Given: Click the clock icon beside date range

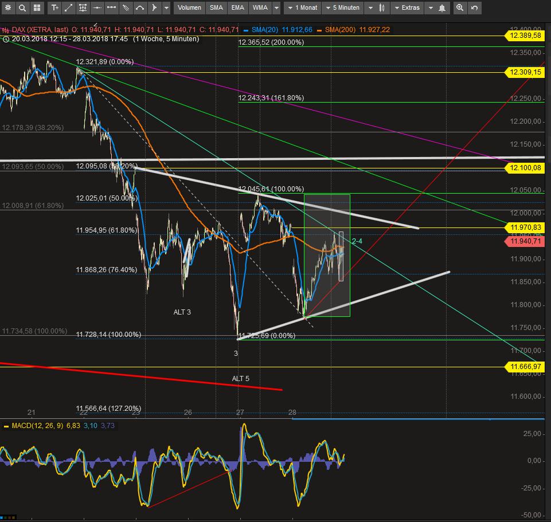Looking at the screenshot, I should click(6, 39).
